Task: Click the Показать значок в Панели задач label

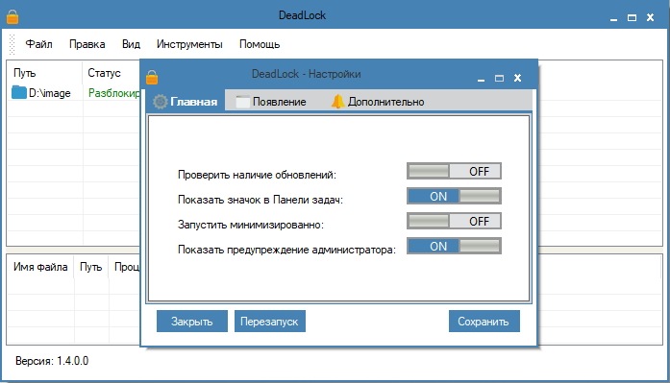Action: (261, 200)
